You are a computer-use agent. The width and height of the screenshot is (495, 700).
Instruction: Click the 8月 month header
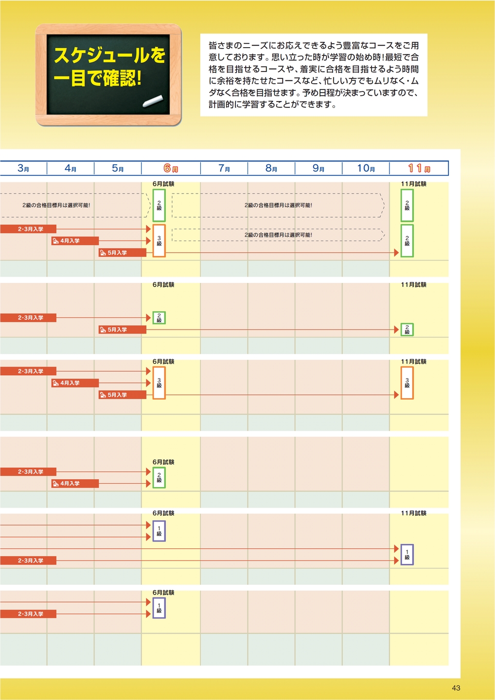coord(271,169)
